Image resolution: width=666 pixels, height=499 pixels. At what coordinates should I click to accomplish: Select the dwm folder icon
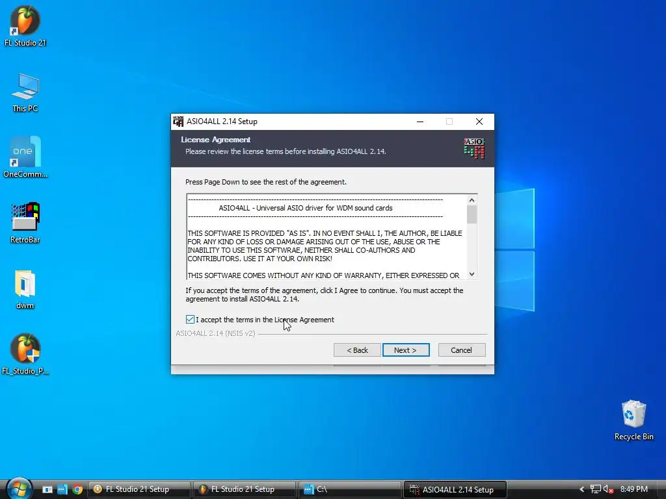point(25,289)
